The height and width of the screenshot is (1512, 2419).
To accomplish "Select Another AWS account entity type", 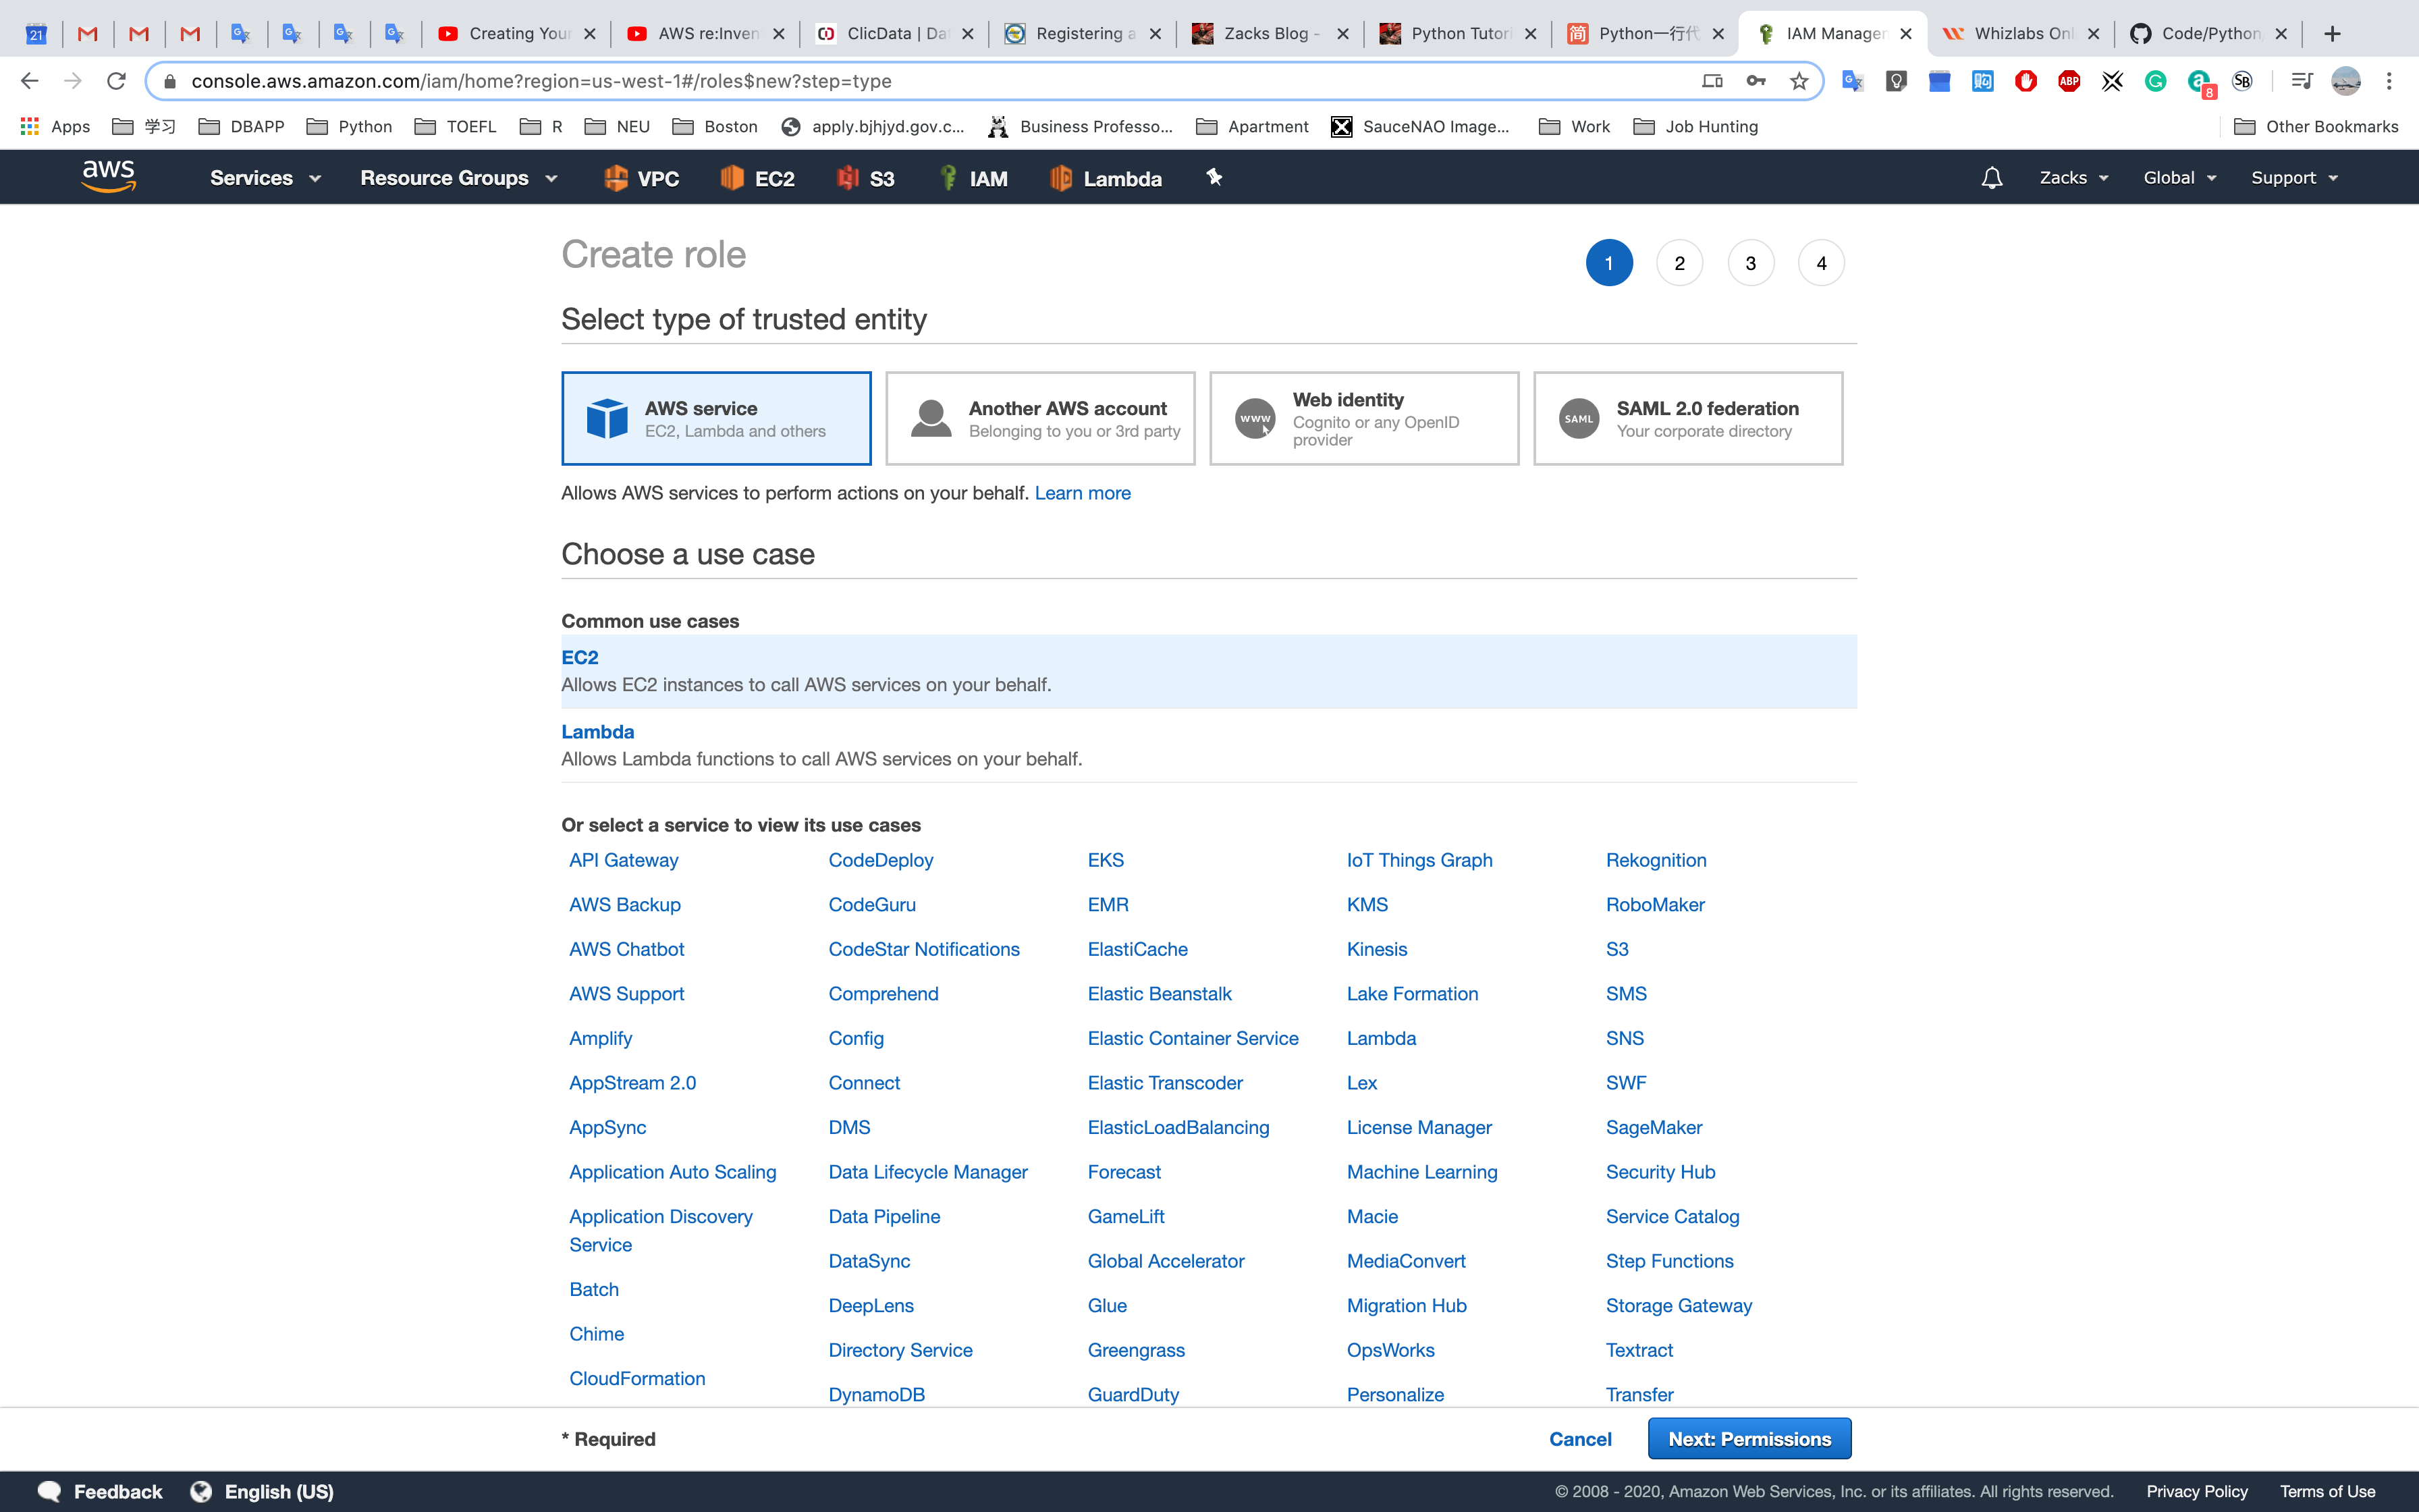I will pos(1039,418).
